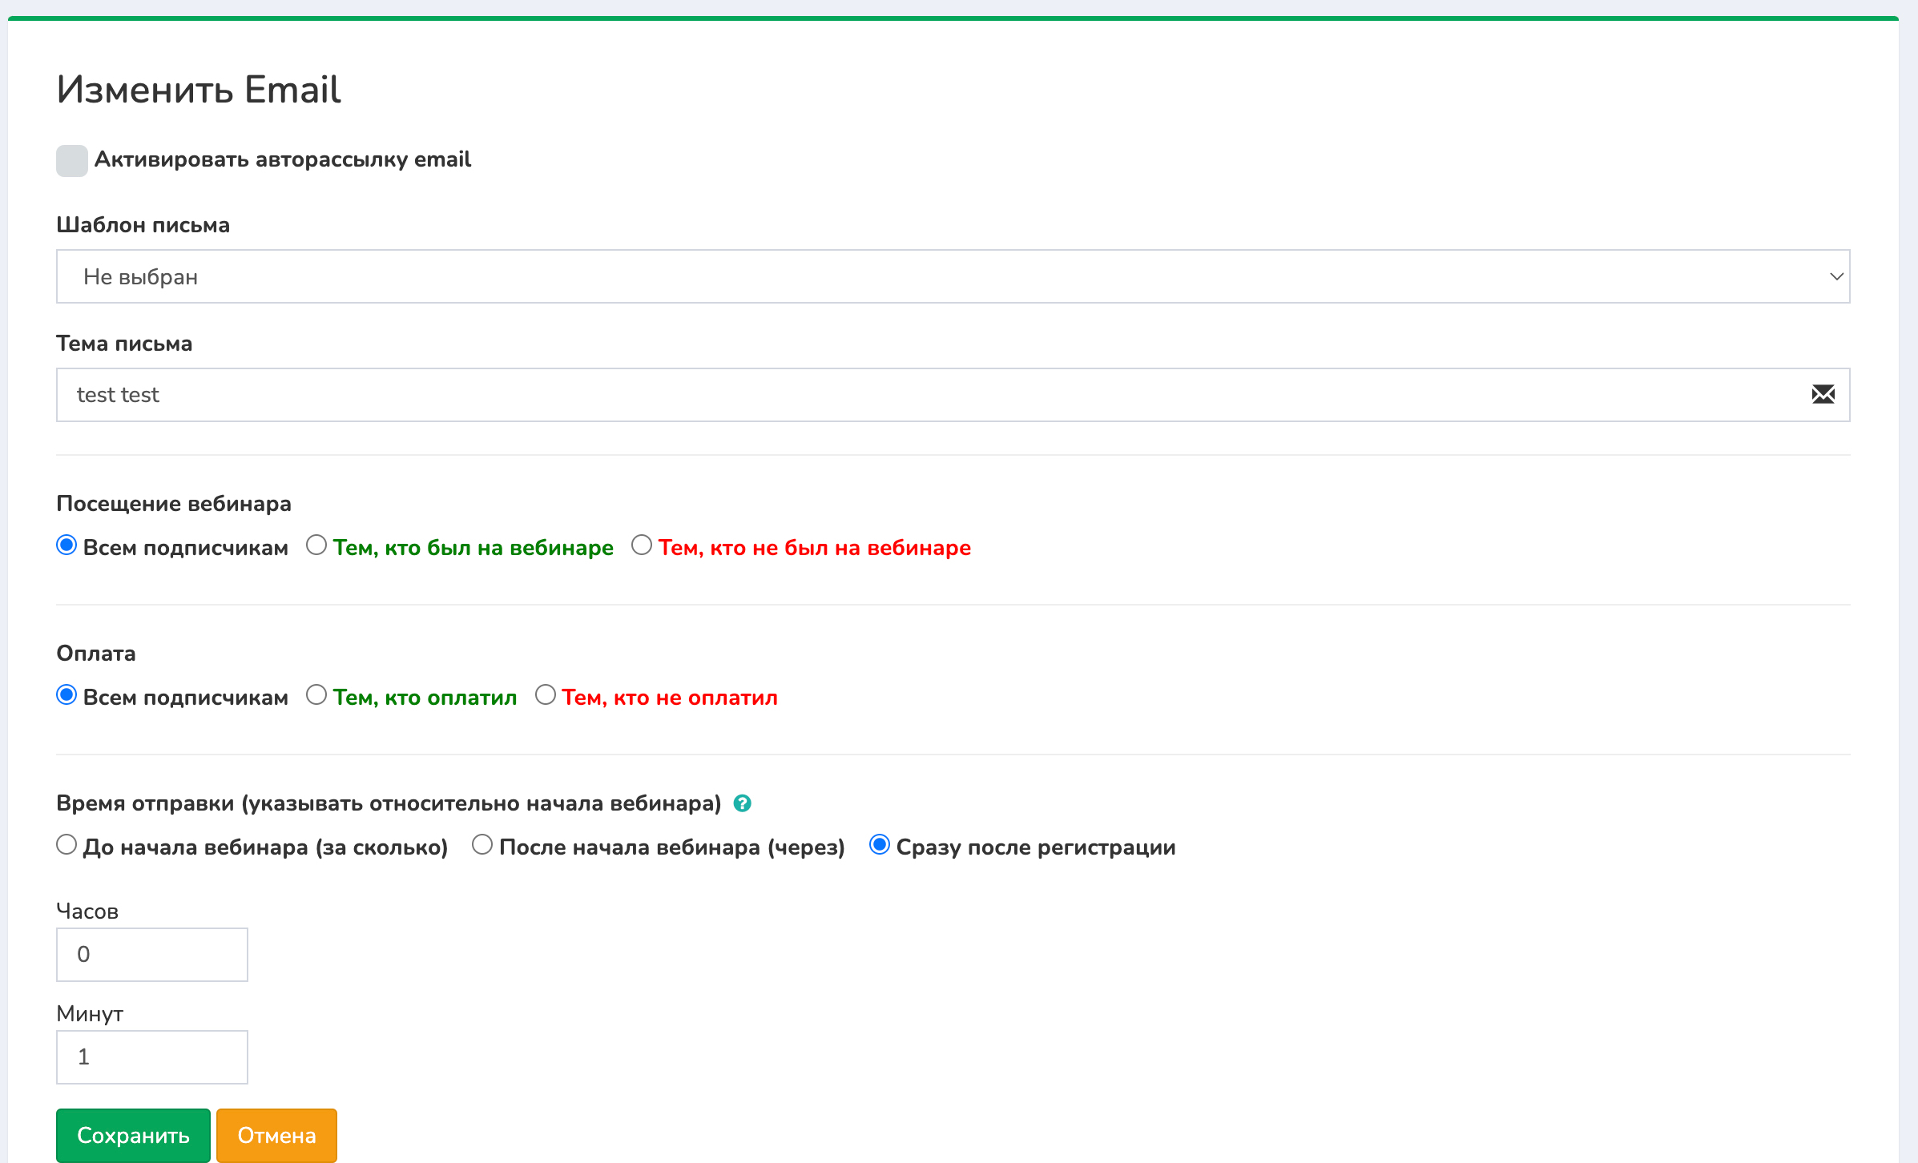The width and height of the screenshot is (1918, 1163).
Task: Click the Тема письма input field
Action: pos(929,395)
